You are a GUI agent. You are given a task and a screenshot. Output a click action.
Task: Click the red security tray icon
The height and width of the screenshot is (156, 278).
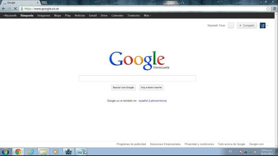click(241, 152)
